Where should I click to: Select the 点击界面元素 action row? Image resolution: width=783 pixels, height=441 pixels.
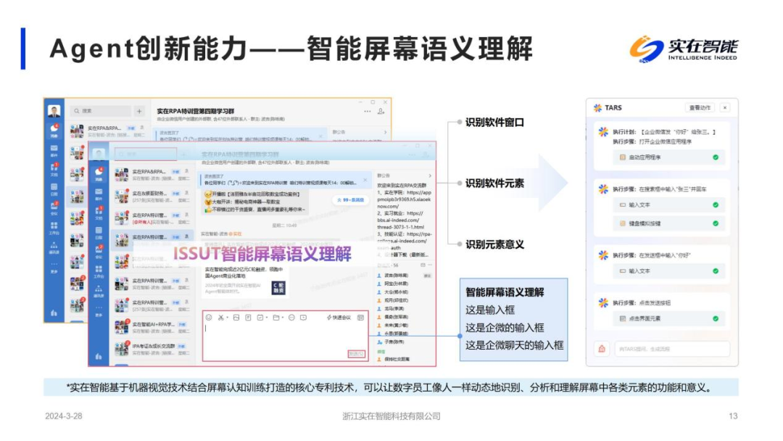point(668,318)
